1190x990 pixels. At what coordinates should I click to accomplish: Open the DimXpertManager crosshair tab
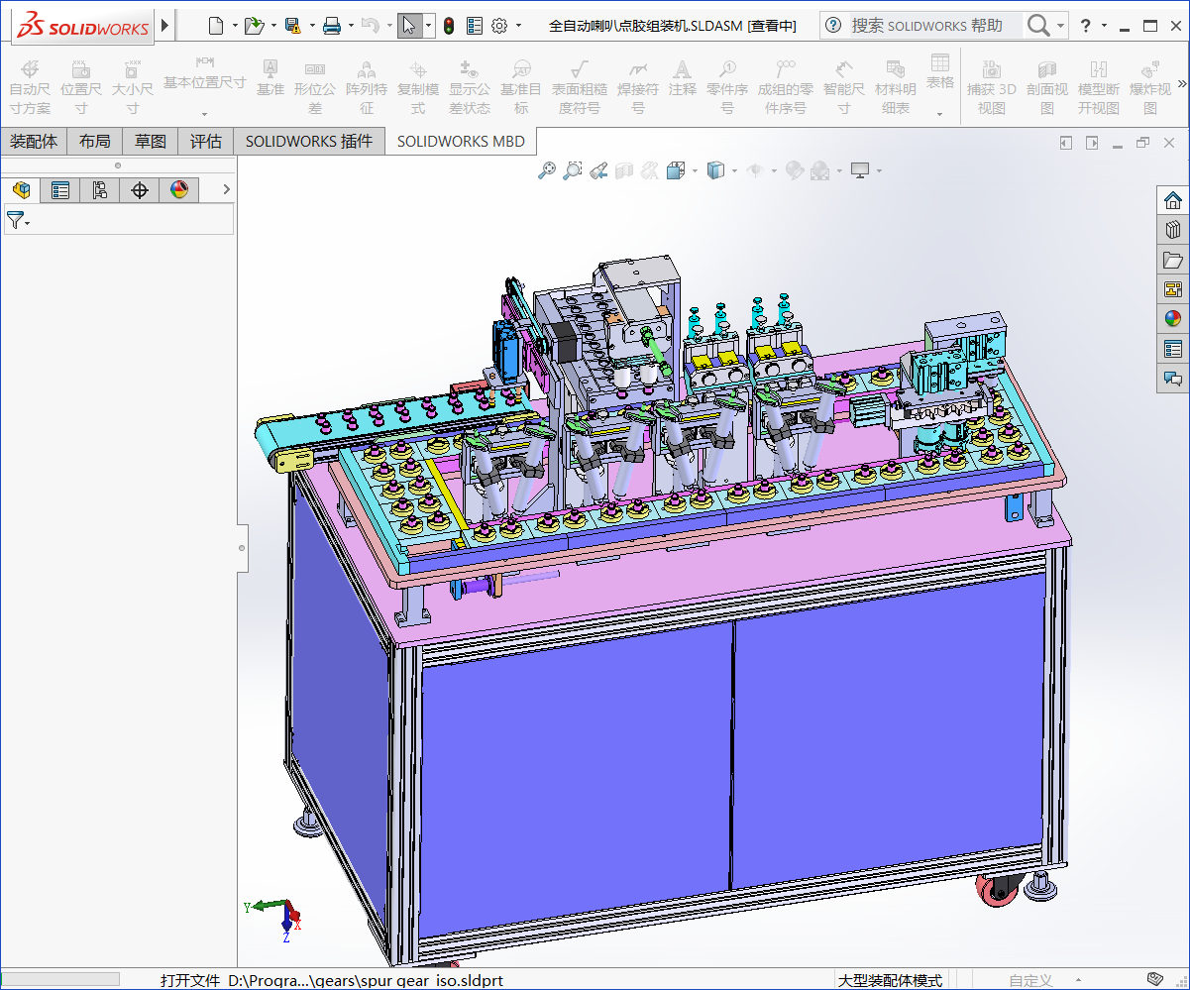click(140, 190)
